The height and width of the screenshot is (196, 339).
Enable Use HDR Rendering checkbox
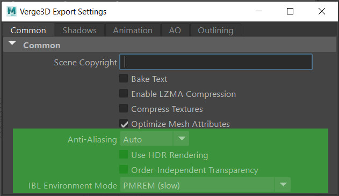tap(124, 154)
